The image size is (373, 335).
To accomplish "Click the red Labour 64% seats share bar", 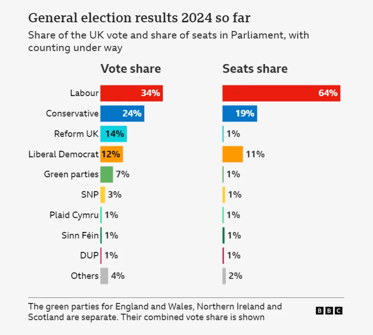I will click(281, 93).
